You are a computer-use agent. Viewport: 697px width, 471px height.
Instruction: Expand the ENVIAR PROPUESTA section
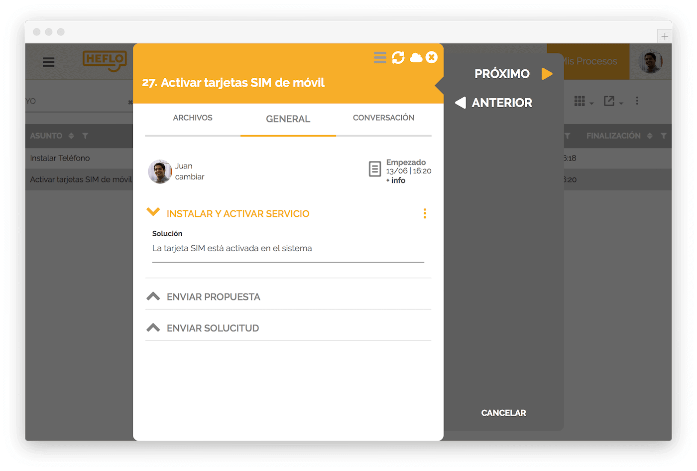(153, 297)
